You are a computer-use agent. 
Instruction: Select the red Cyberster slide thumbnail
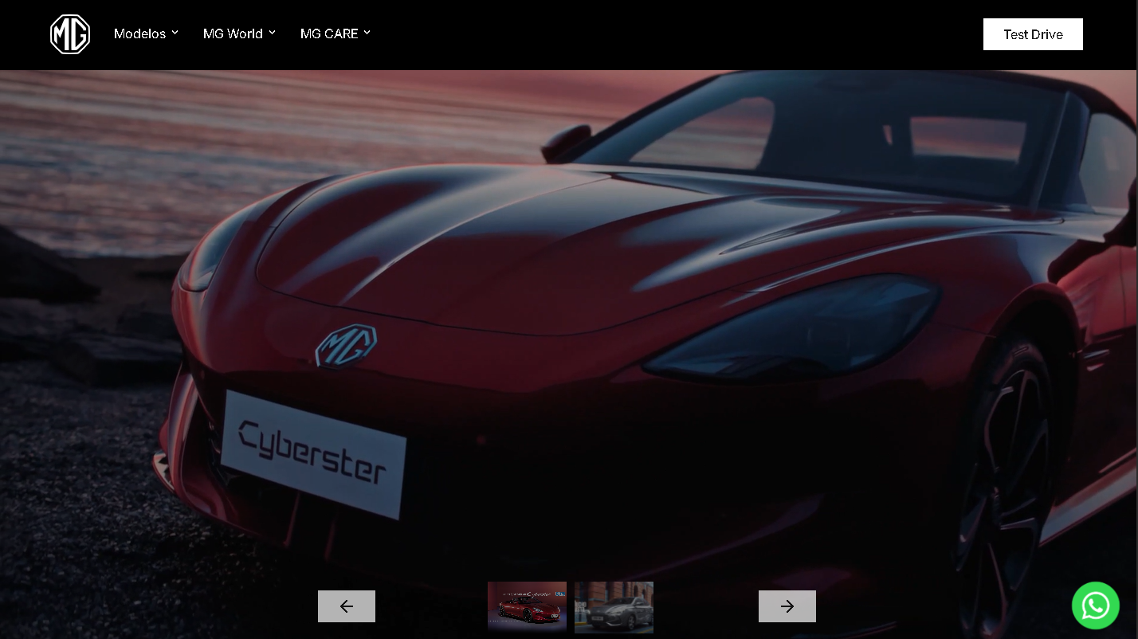tap(527, 606)
